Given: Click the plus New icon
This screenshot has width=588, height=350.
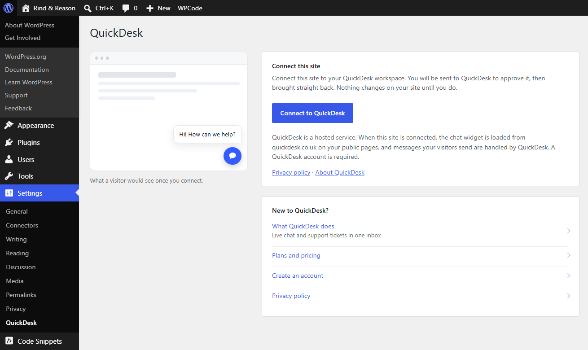Looking at the screenshot, I should click(x=150, y=8).
